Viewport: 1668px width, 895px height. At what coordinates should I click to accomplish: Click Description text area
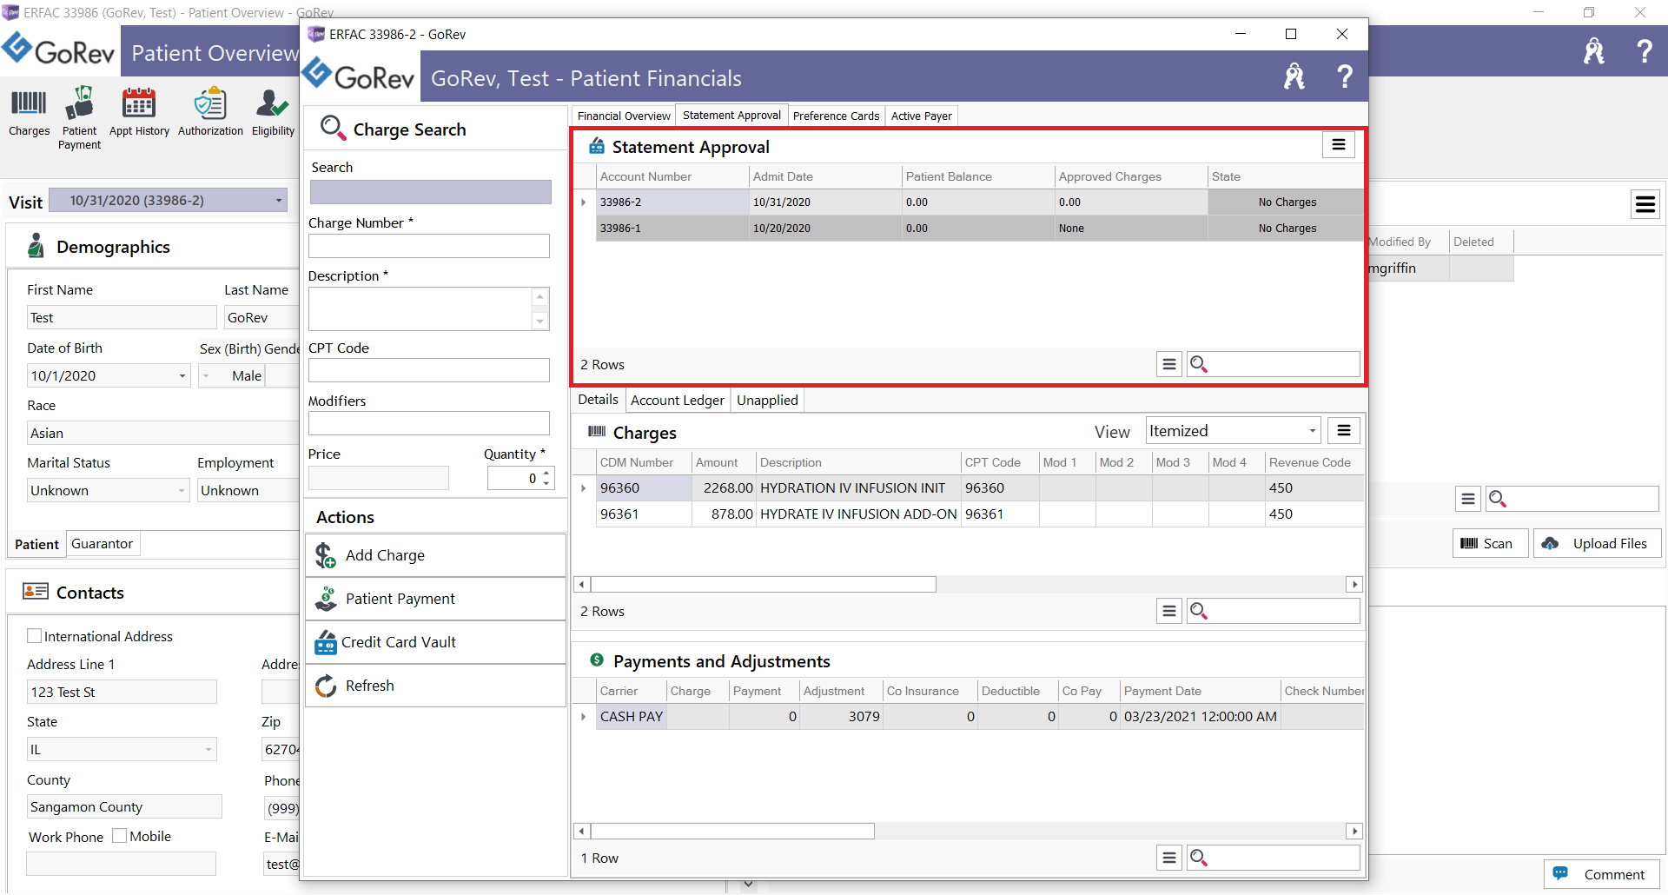point(420,308)
